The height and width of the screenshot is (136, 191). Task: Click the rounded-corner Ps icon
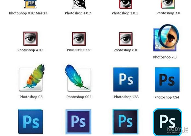click(168, 122)
